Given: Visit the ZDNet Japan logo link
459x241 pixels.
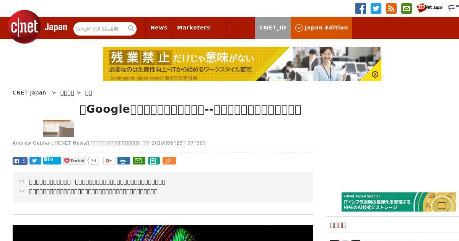Looking at the screenshot, I should click(430, 8).
